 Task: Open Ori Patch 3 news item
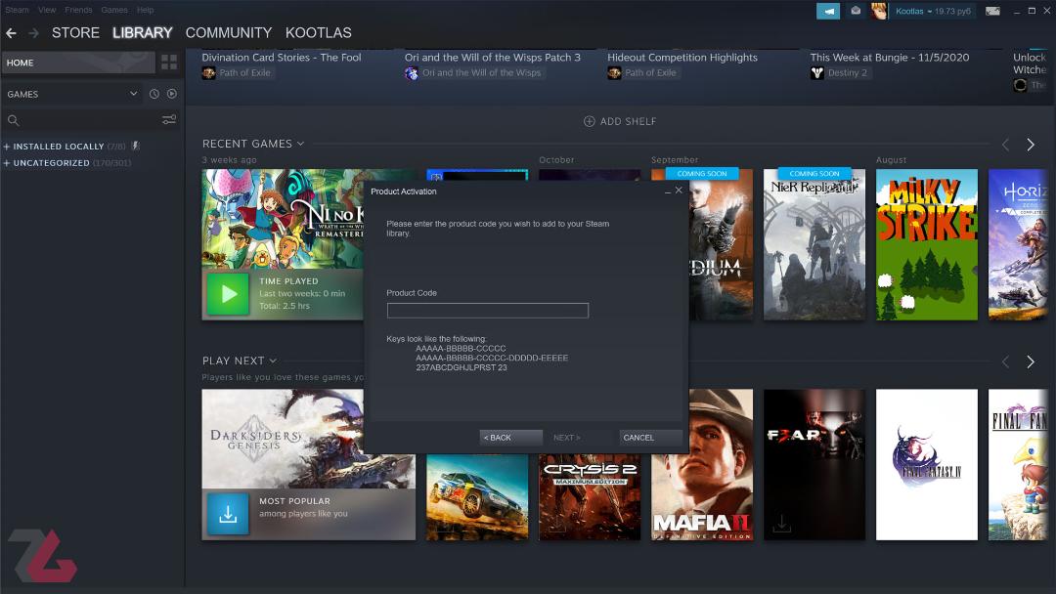point(492,58)
